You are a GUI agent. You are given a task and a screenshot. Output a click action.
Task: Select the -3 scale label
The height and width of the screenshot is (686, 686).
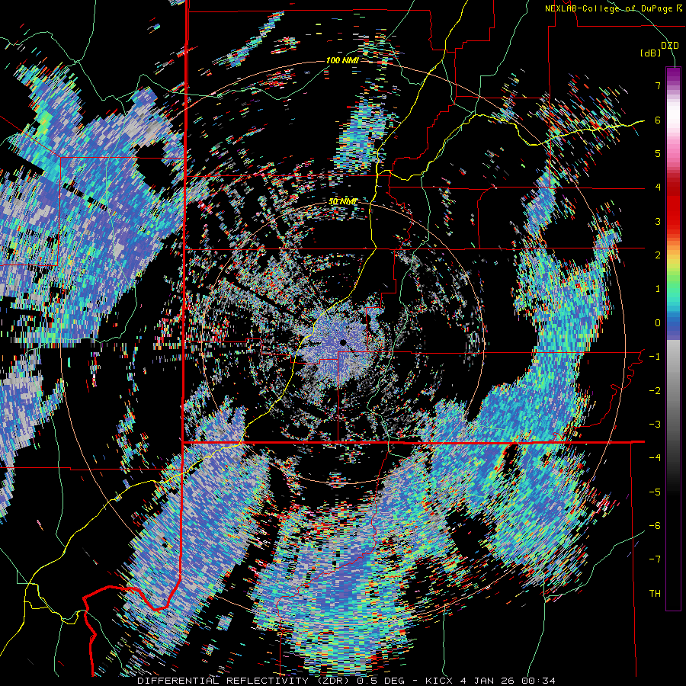[x=655, y=425]
